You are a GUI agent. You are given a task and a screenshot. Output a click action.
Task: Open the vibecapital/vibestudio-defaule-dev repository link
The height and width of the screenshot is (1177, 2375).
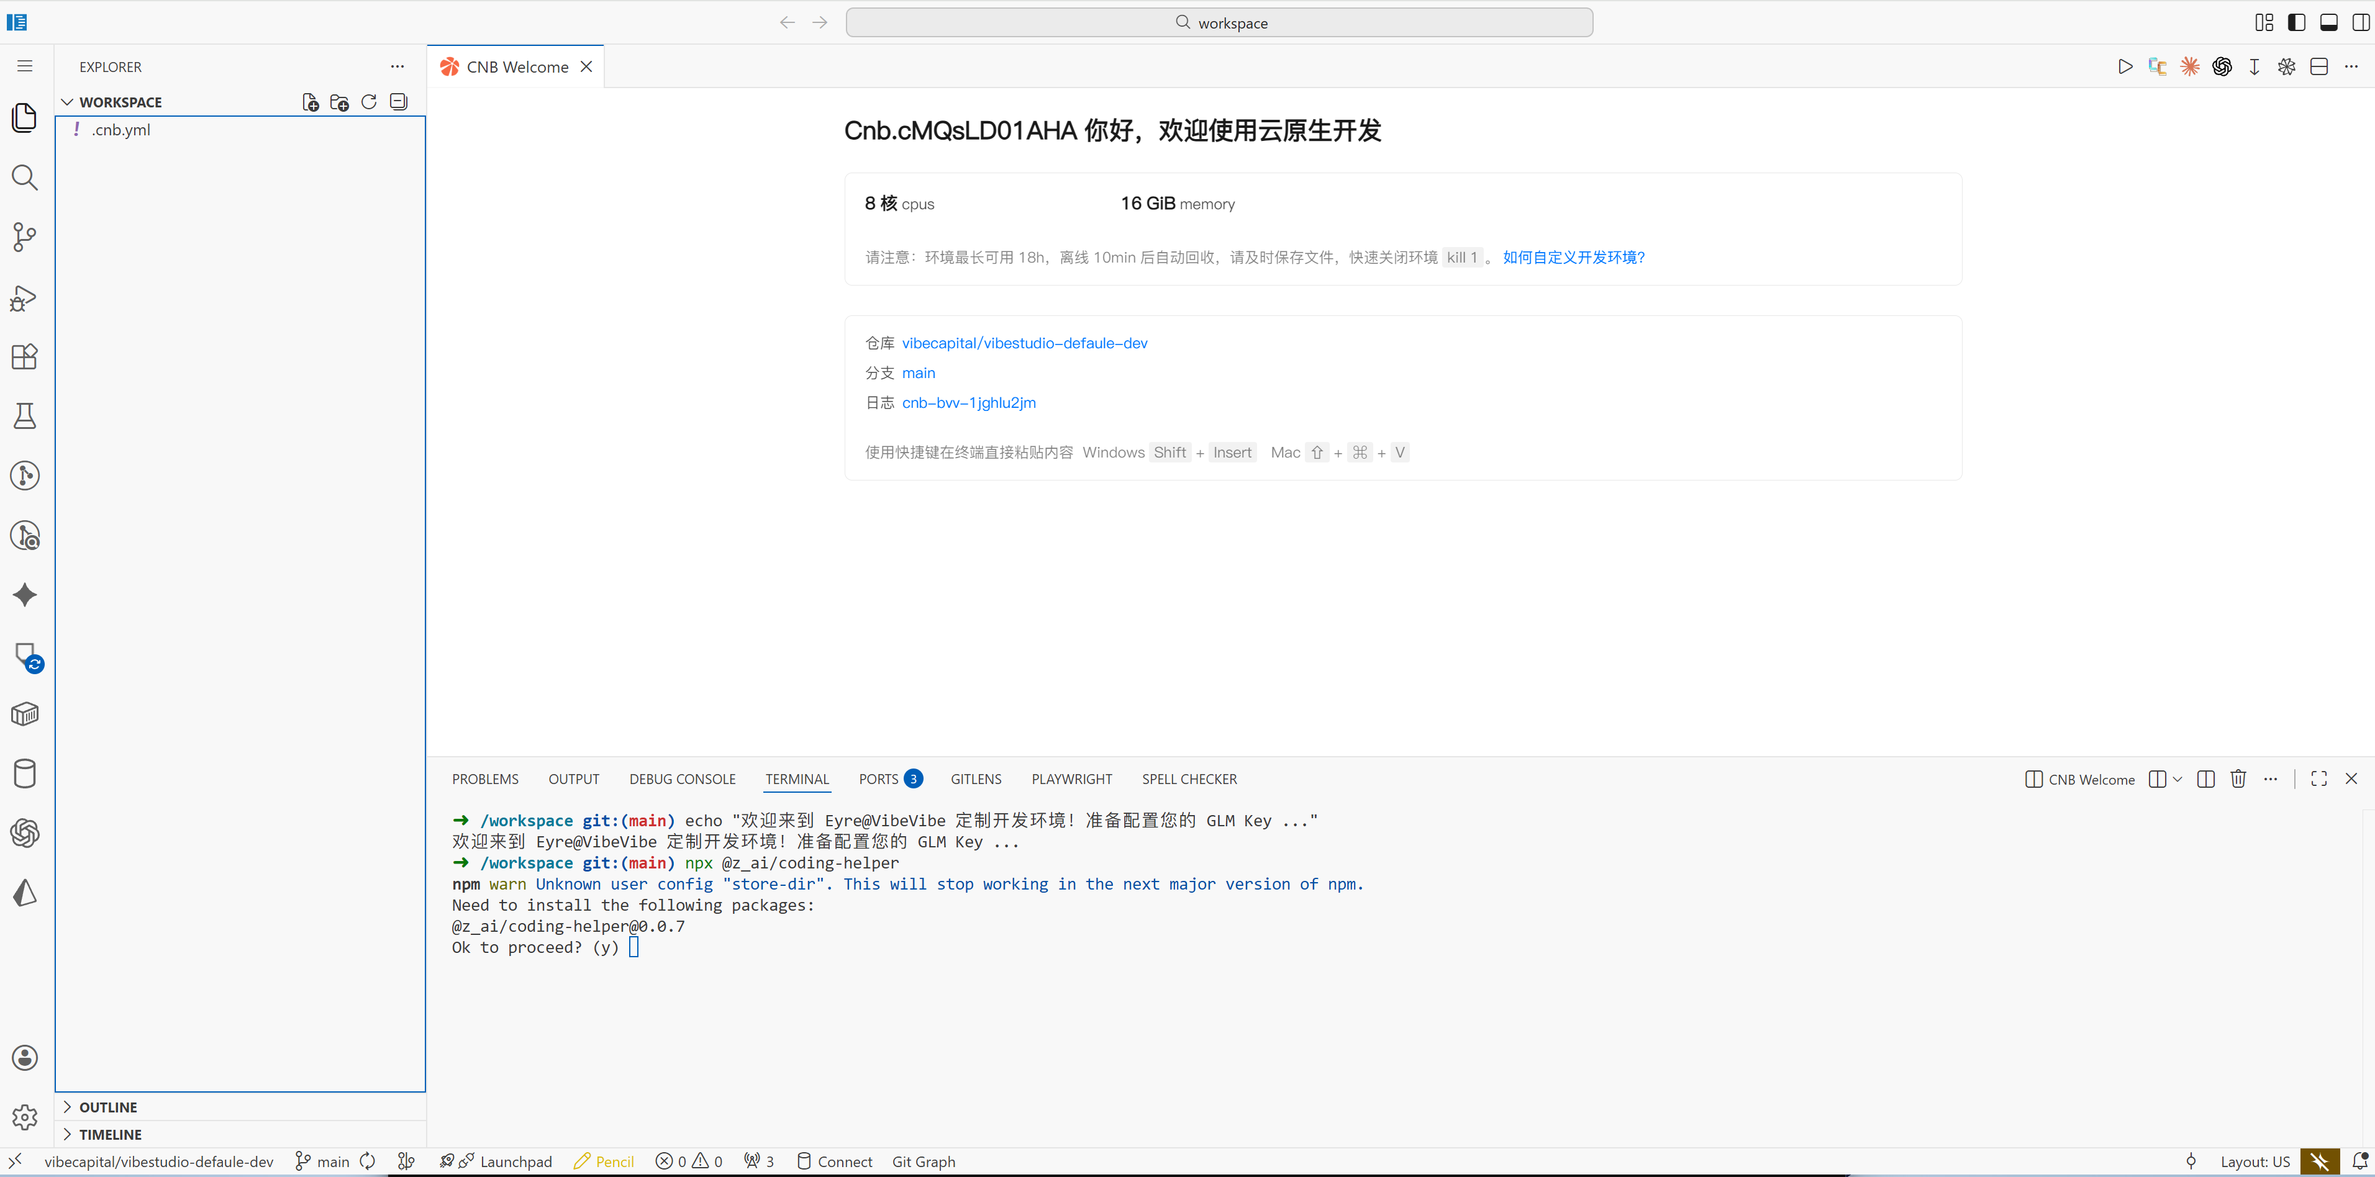[1024, 343]
